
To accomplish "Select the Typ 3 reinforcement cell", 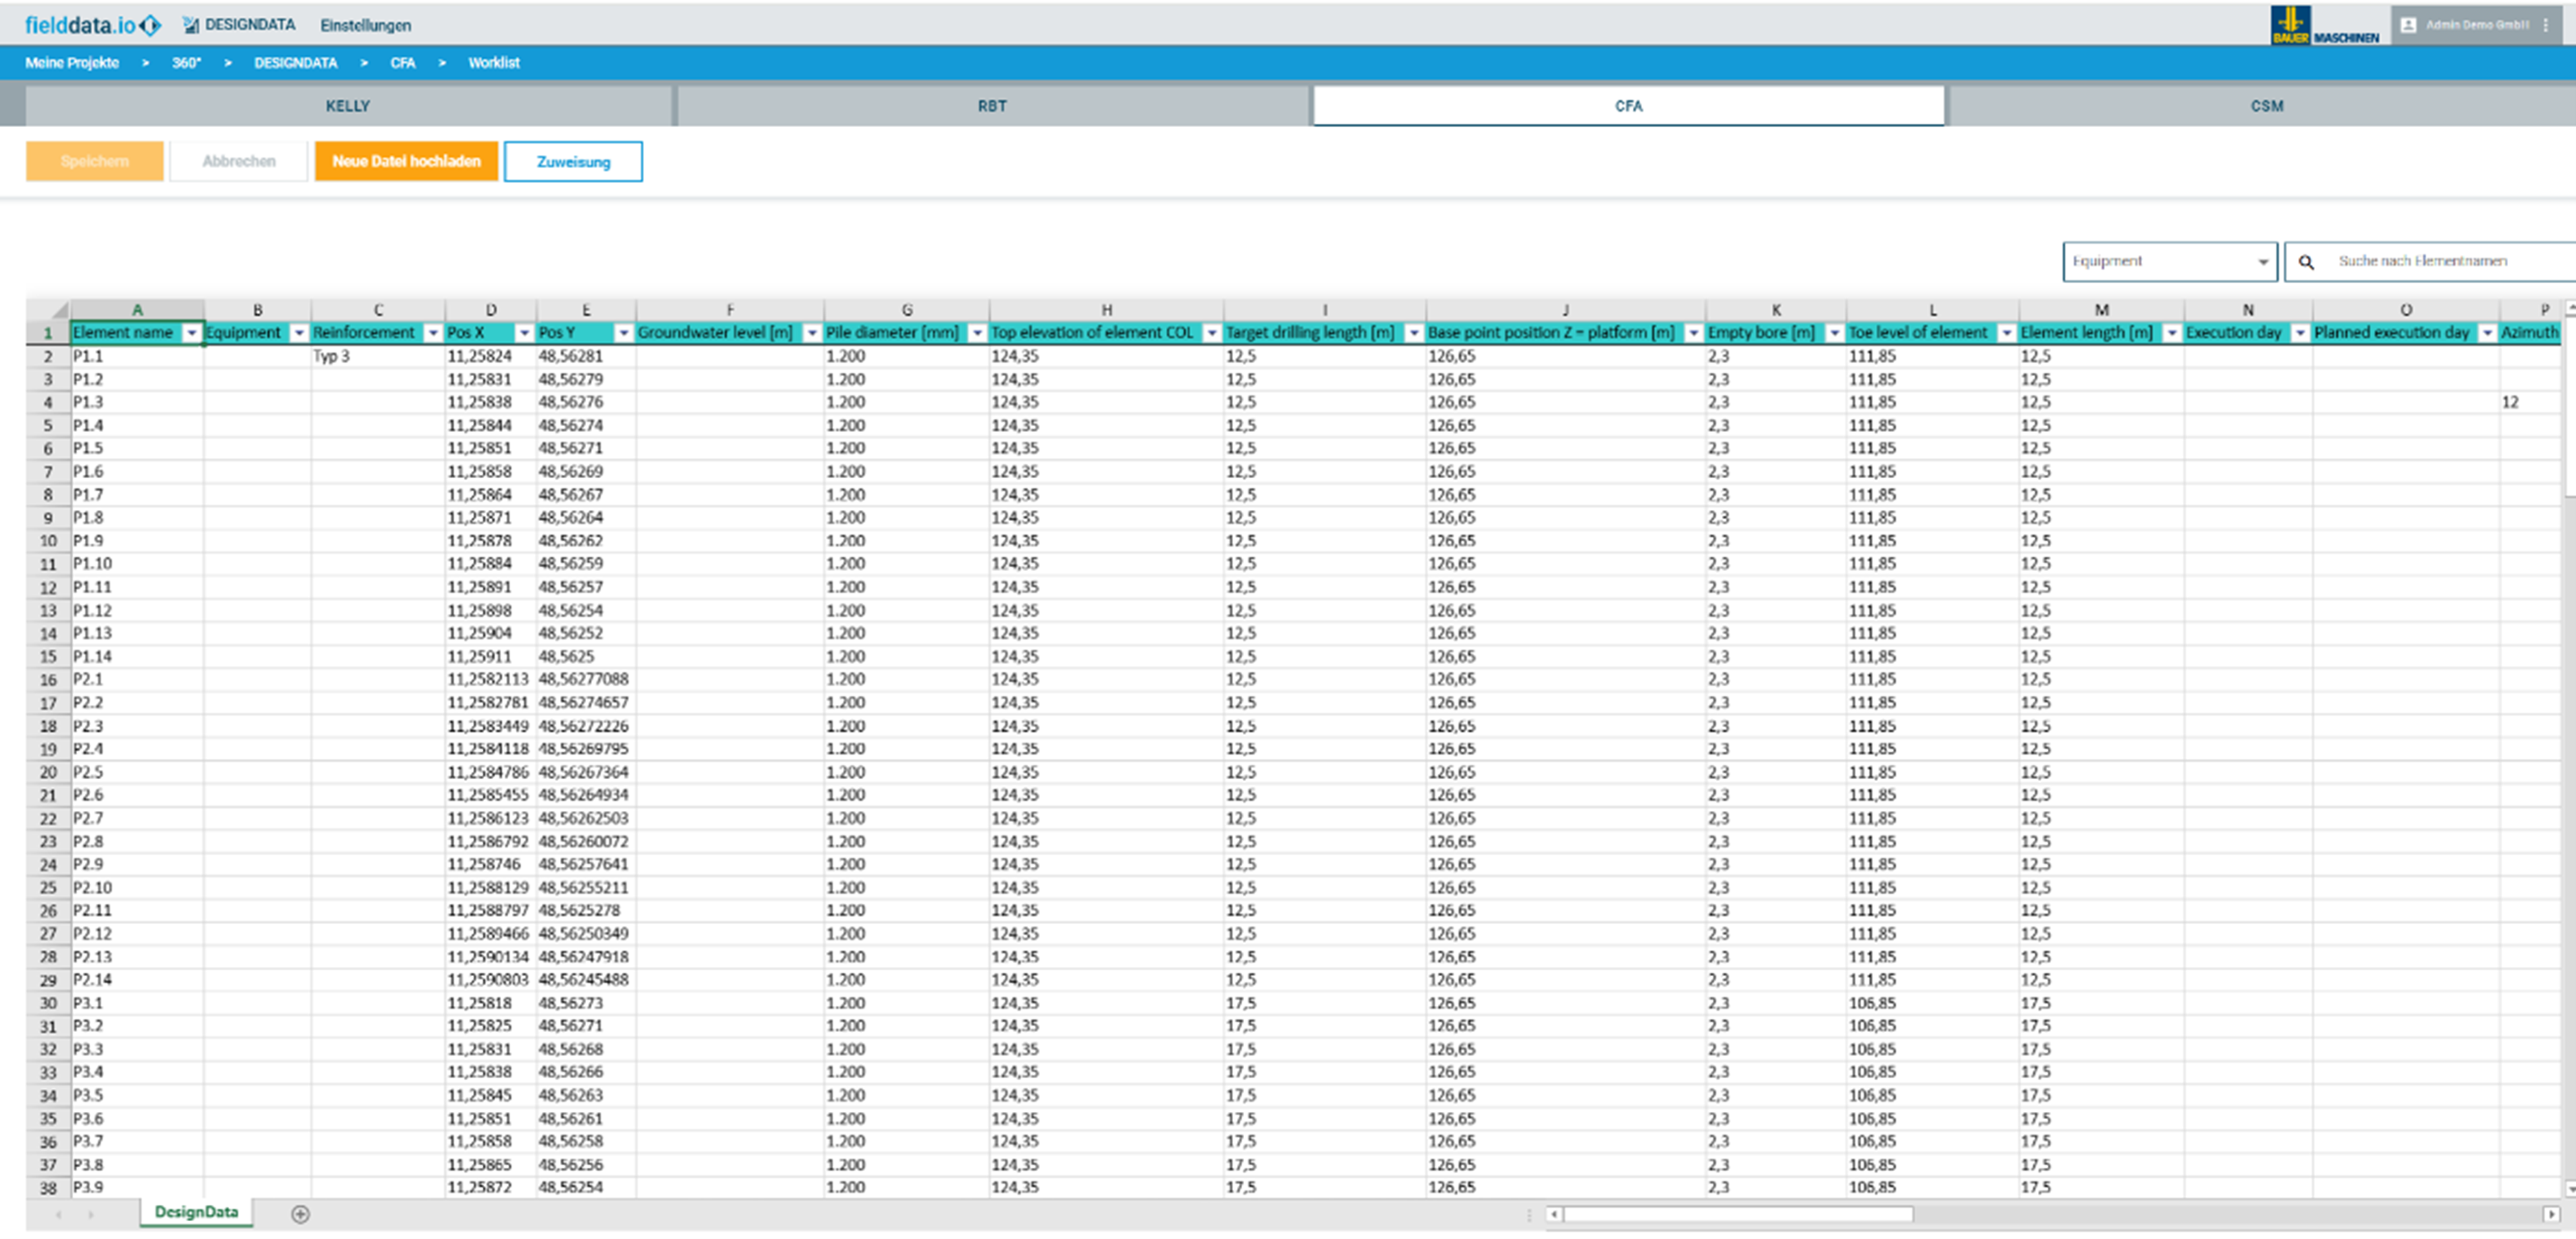I will click(377, 356).
